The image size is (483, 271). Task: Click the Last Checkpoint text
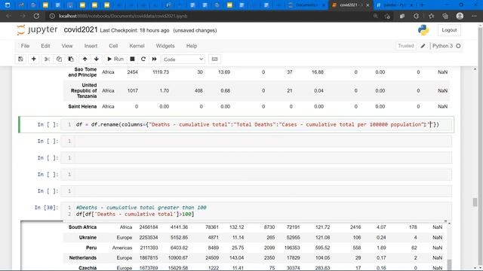click(x=134, y=30)
